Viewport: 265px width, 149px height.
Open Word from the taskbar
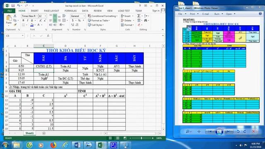click(77, 145)
